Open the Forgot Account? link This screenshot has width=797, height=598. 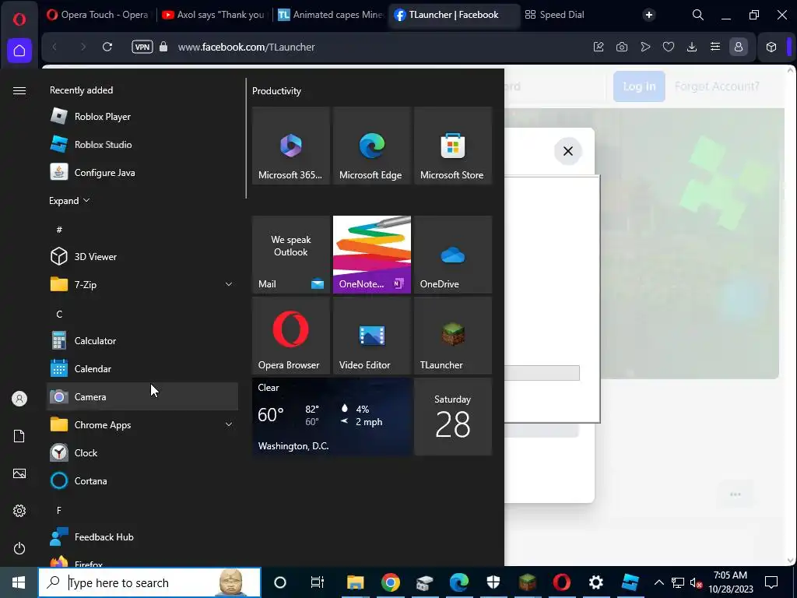[x=717, y=86]
